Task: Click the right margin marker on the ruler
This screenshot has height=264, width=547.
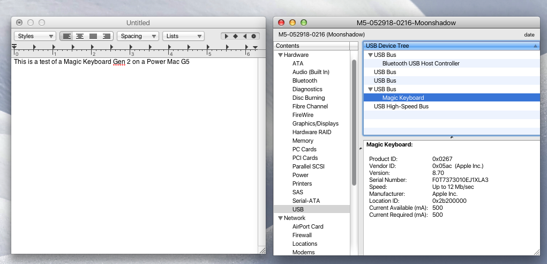Action: click(x=256, y=48)
